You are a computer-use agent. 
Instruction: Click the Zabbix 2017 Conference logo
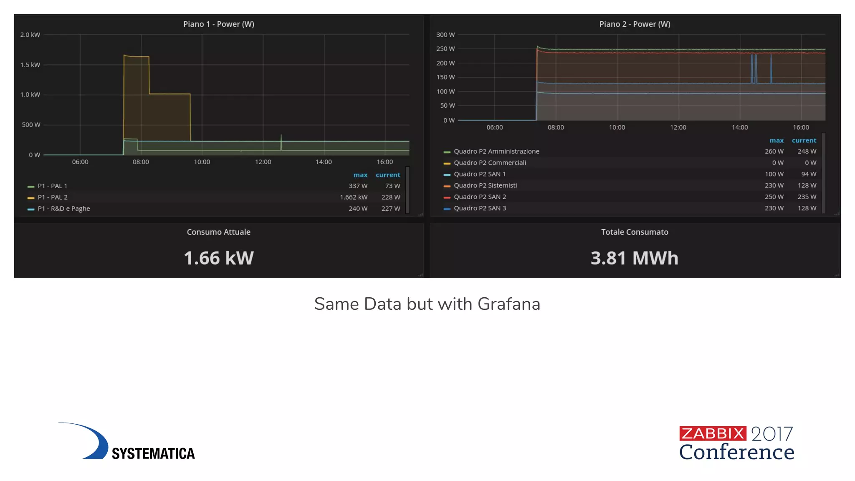736,443
